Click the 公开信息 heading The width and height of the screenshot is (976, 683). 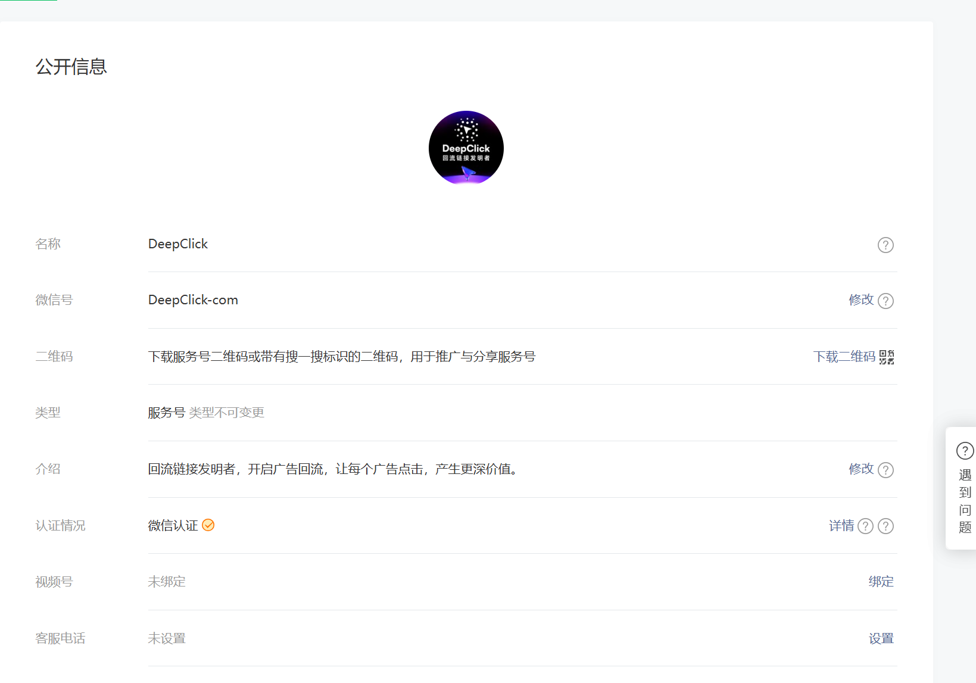[x=71, y=67]
